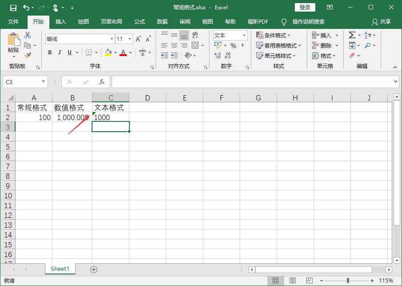
Task: Click the 登录 sign-in button
Action: pyautogui.click(x=305, y=7)
